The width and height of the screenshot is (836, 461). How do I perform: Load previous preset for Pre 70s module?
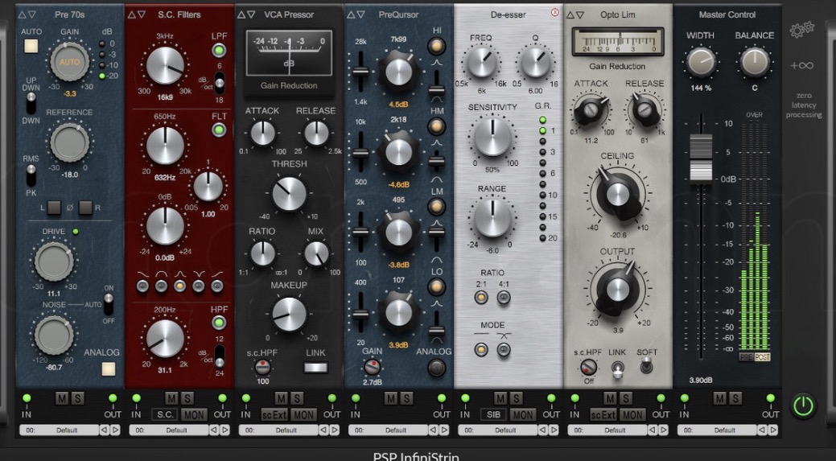[104, 430]
